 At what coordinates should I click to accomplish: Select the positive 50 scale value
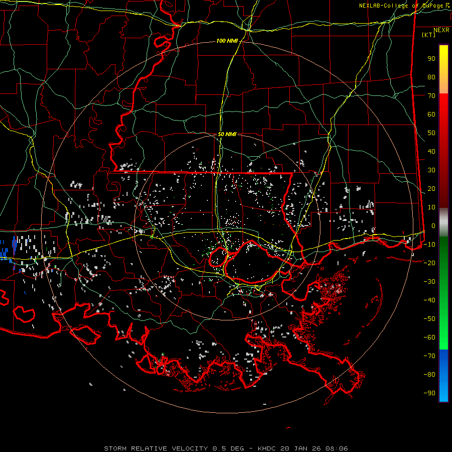tap(431, 133)
